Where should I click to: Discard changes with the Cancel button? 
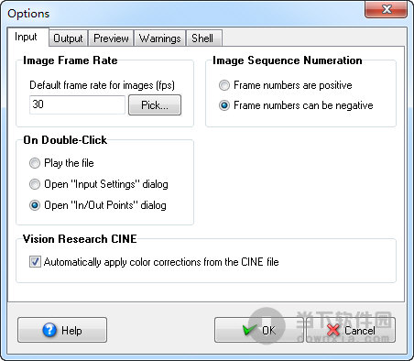[351, 330]
